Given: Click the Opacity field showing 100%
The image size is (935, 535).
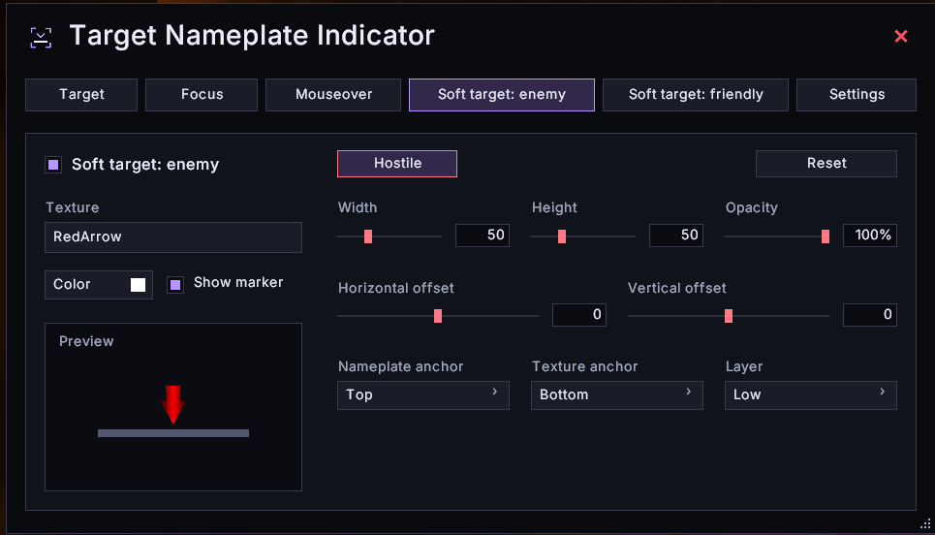Looking at the screenshot, I should (x=870, y=235).
